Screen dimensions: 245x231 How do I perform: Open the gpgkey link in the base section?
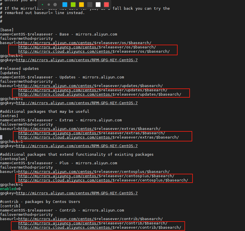point(77,60)
